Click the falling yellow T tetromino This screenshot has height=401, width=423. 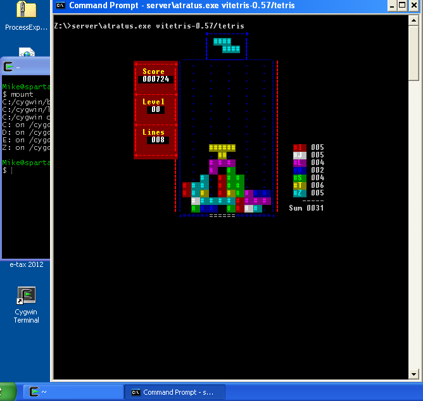[x=222, y=151]
